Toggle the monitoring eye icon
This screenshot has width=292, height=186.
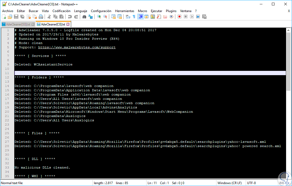[x=171, y=17]
